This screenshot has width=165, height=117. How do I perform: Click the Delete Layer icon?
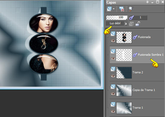122,9
